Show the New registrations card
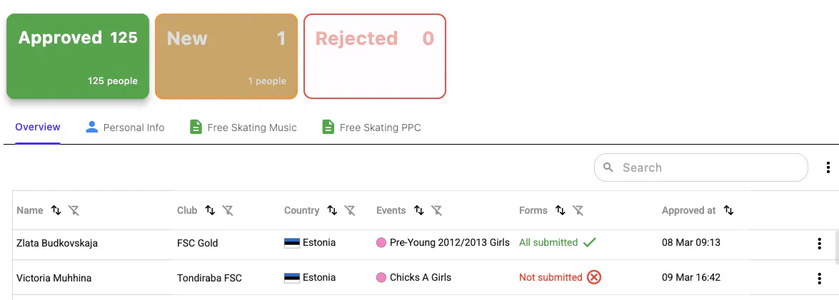The width and height of the screenshot is (839, 300). [x=226, y=56]
